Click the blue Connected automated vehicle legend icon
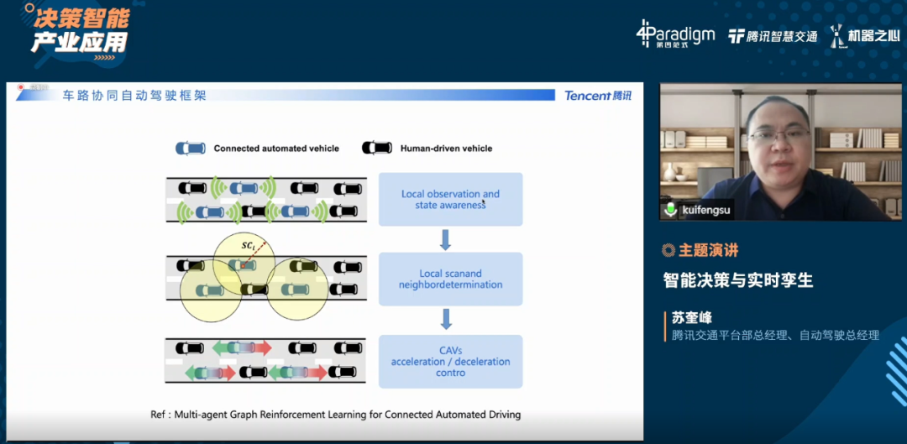The width and height of the screenshot is (907, 444). click(191, 148)
